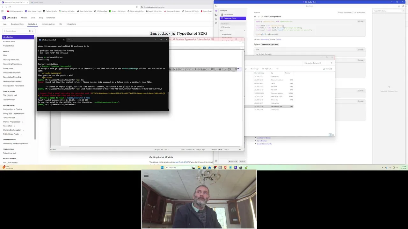Switch to lmstudio-python docs tab
Screen dimensions: 408x229
coord(48,24)
